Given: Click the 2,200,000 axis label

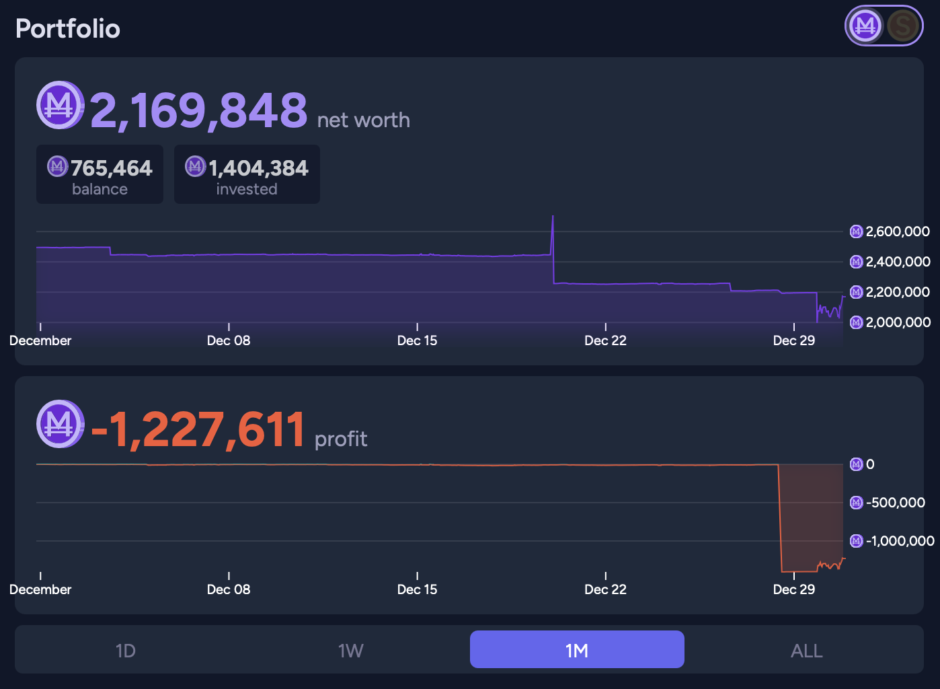Looking at the screenshot, I should [x=898, y=292].
